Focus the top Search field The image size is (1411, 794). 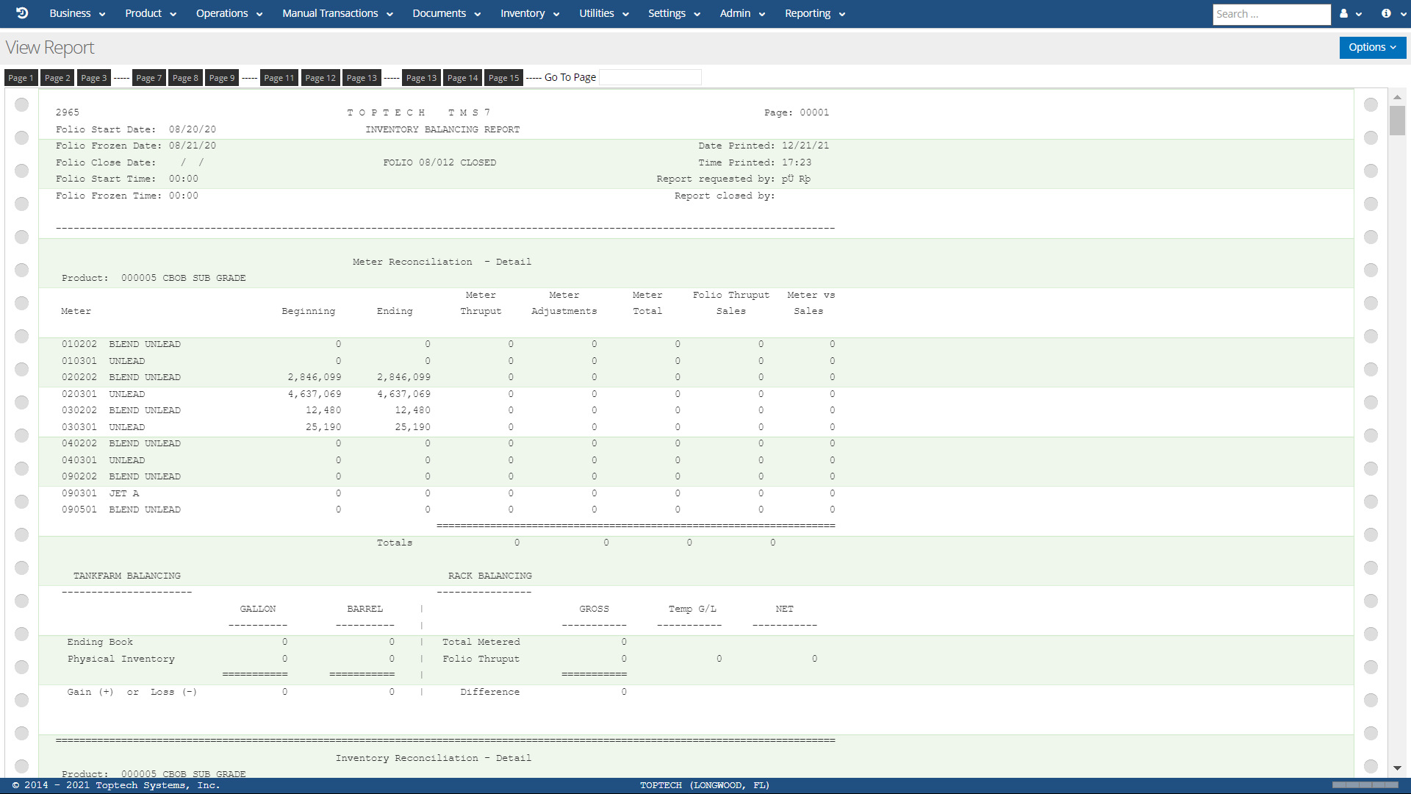[1271, 14]
